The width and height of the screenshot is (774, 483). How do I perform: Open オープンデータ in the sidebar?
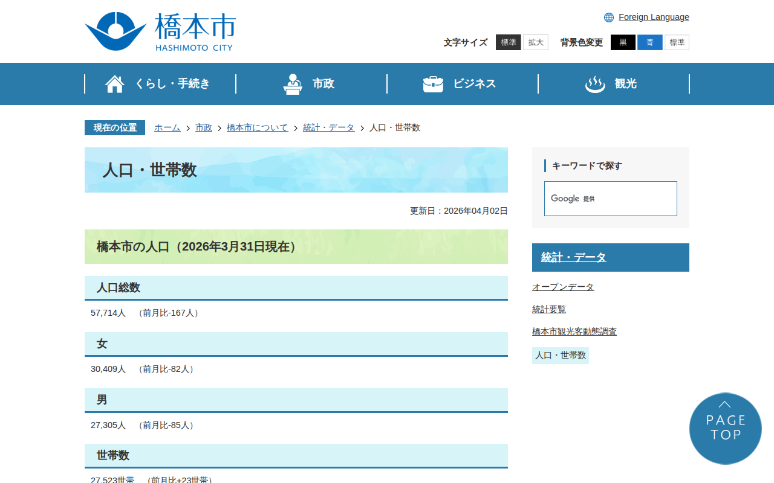click(563, 287)
